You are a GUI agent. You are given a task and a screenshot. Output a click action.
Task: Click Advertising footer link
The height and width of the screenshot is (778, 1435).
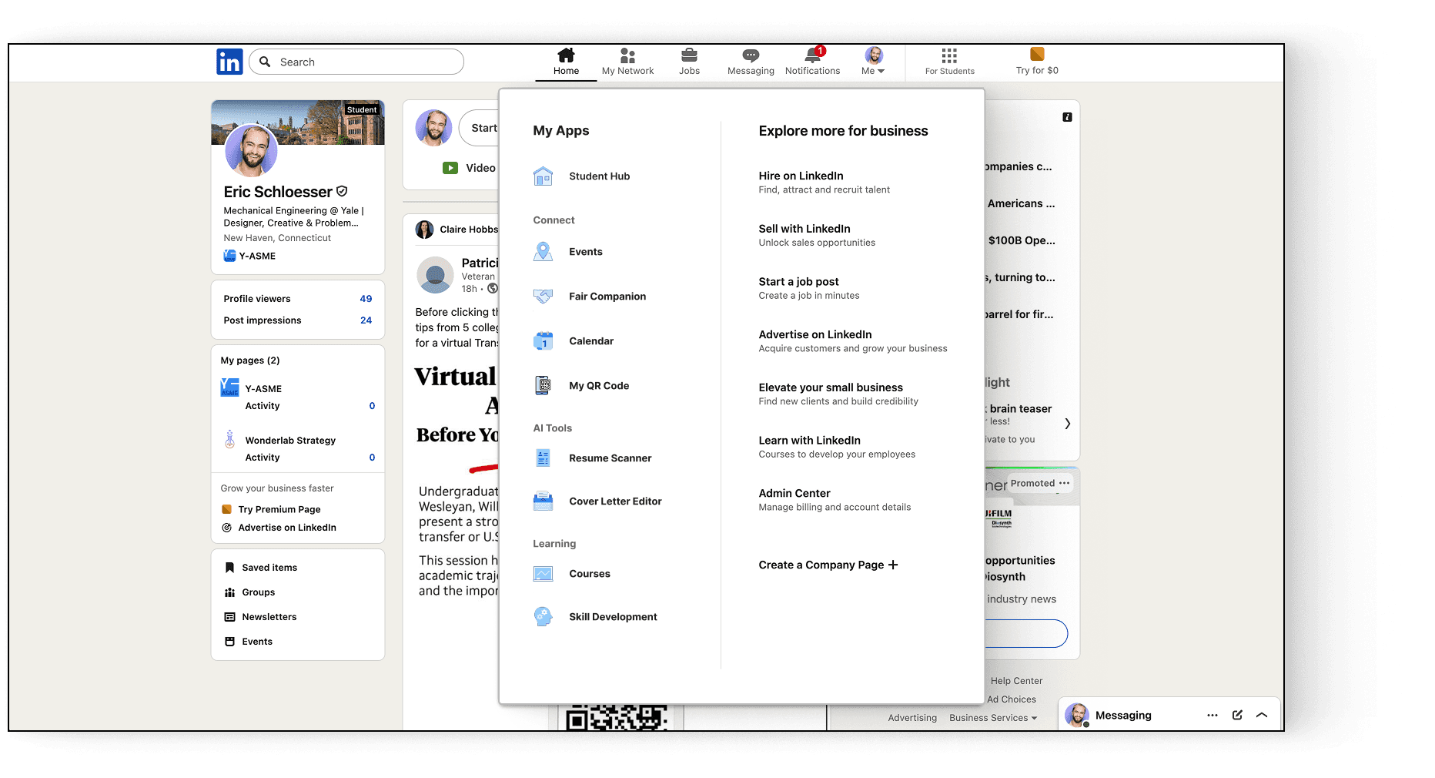(912, 718)
